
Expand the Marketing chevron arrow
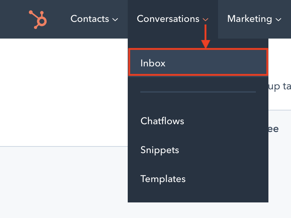coord(278,20)
